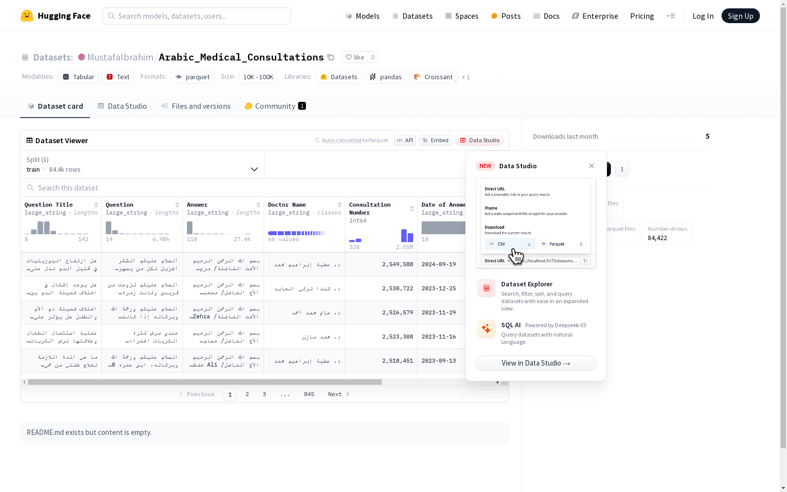Click the Tabular modality tag
Image resolution: width=787 pixels, height=492 pixels.
coord(79,77)
